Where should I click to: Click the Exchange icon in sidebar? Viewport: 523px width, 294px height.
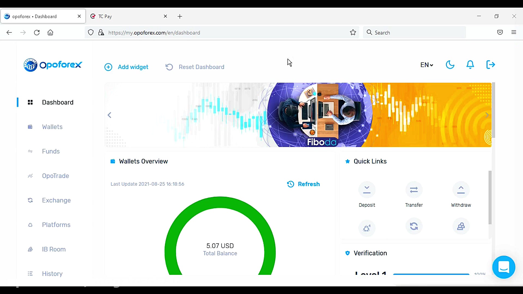coord(30,200)
